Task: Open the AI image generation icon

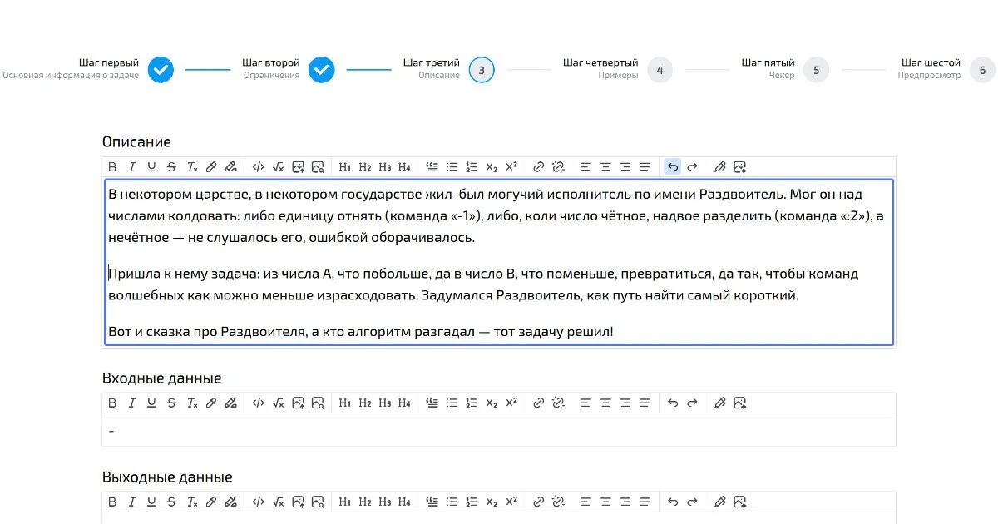Action: click(x=740, y=166)
